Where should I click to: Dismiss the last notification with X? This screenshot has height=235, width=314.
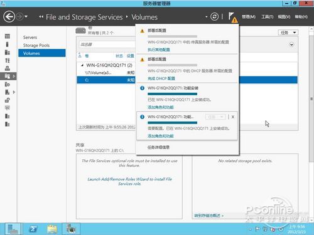coord(233,117)
